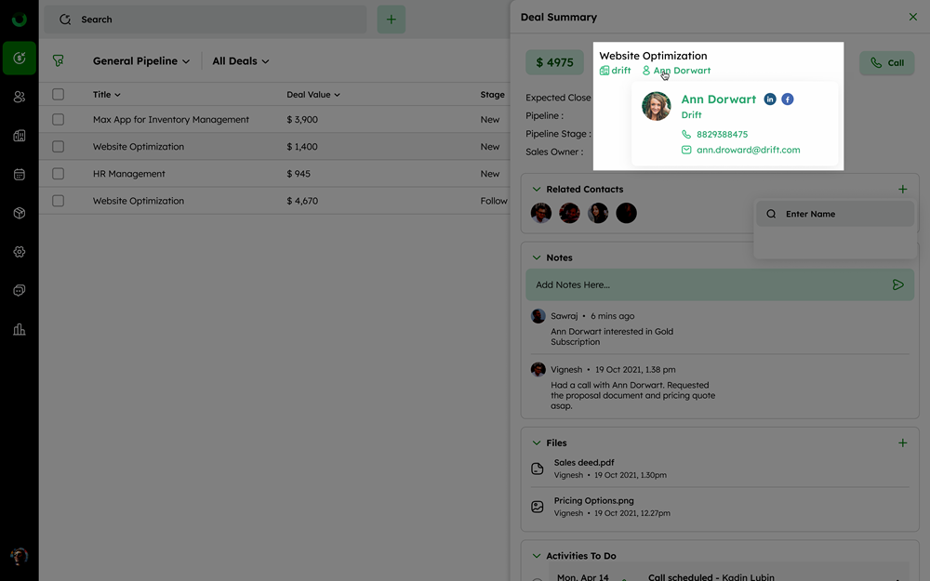This screenshot has width=930, height=581.
Task: Click the ann.droward@drift.com email link
Action: [749, 150]
